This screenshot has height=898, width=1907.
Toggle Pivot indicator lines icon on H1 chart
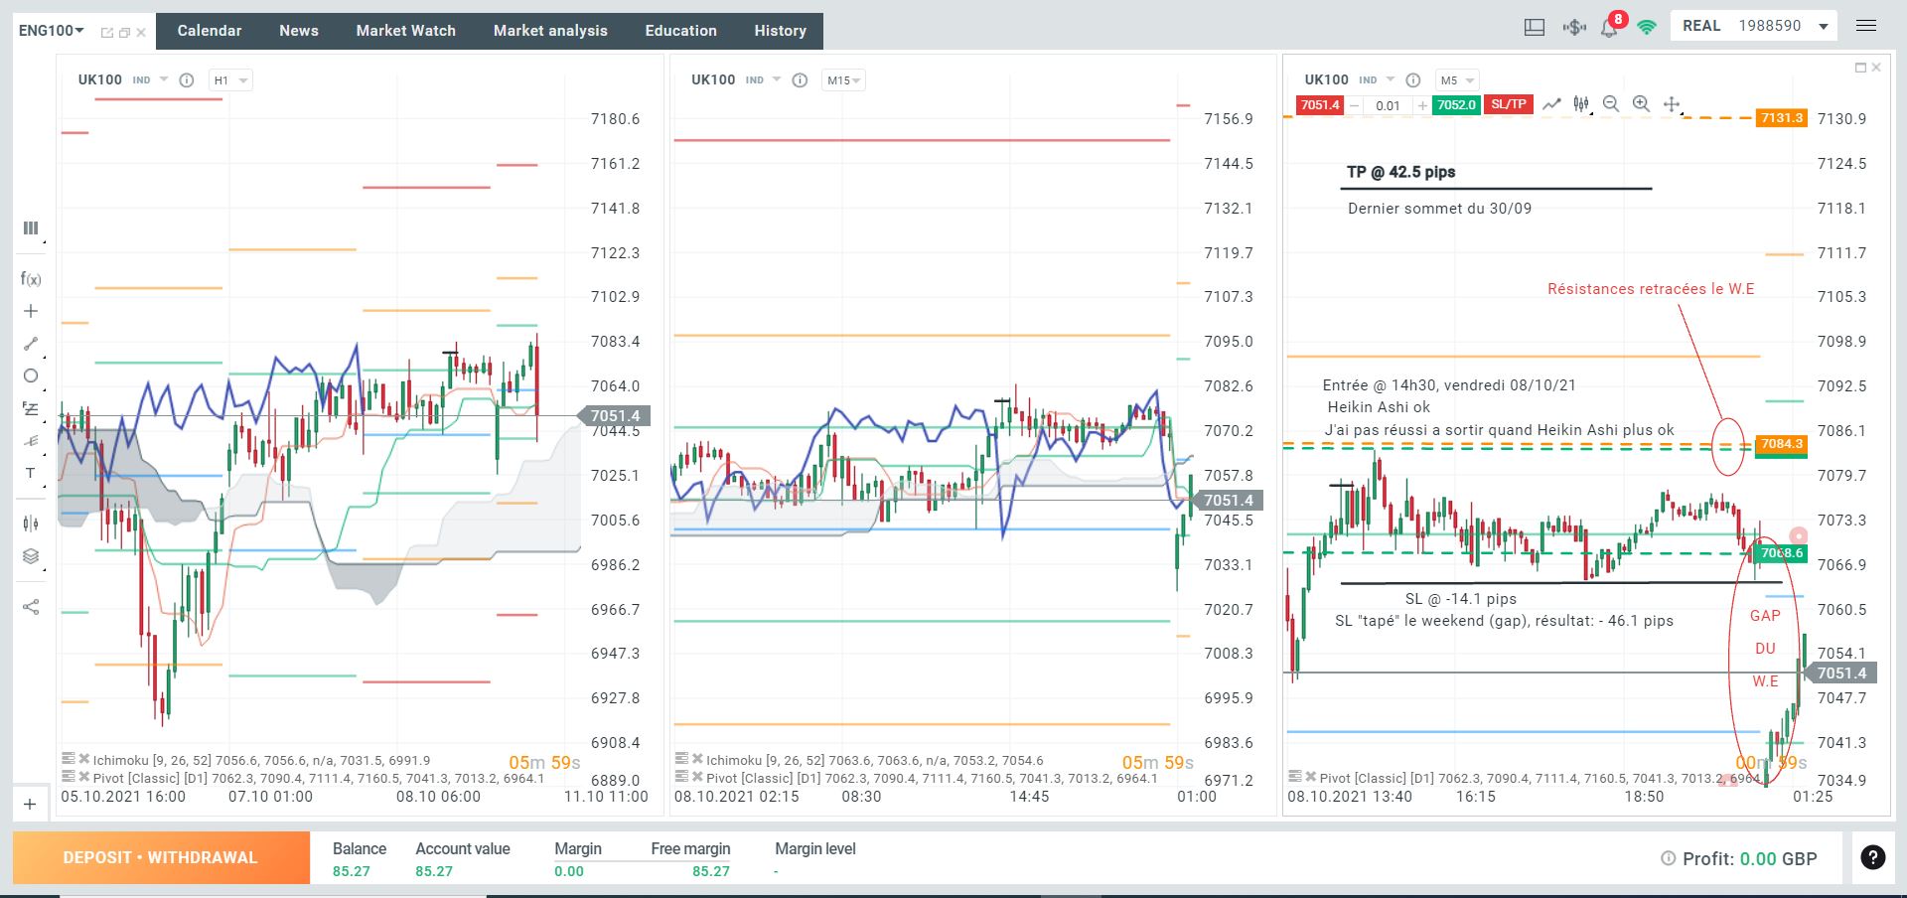click(68, 777)
